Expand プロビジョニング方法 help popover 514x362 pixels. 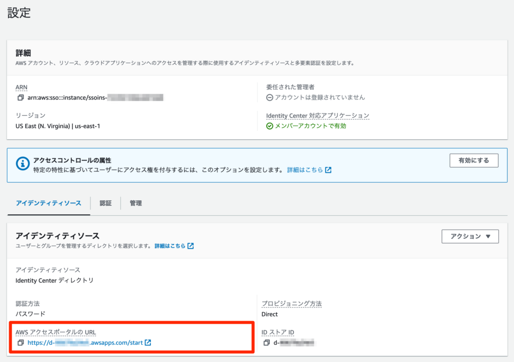292,303
